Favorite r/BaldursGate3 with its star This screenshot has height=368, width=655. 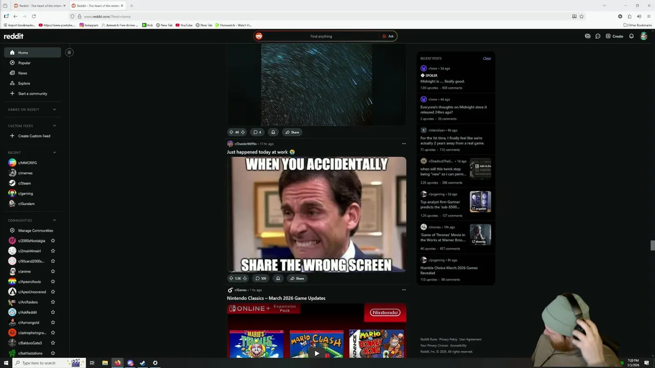click(x=53, y=343)
